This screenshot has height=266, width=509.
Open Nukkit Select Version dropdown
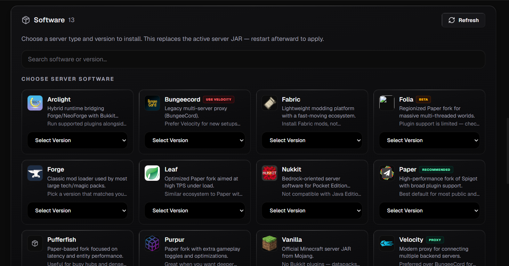point(312,210)
